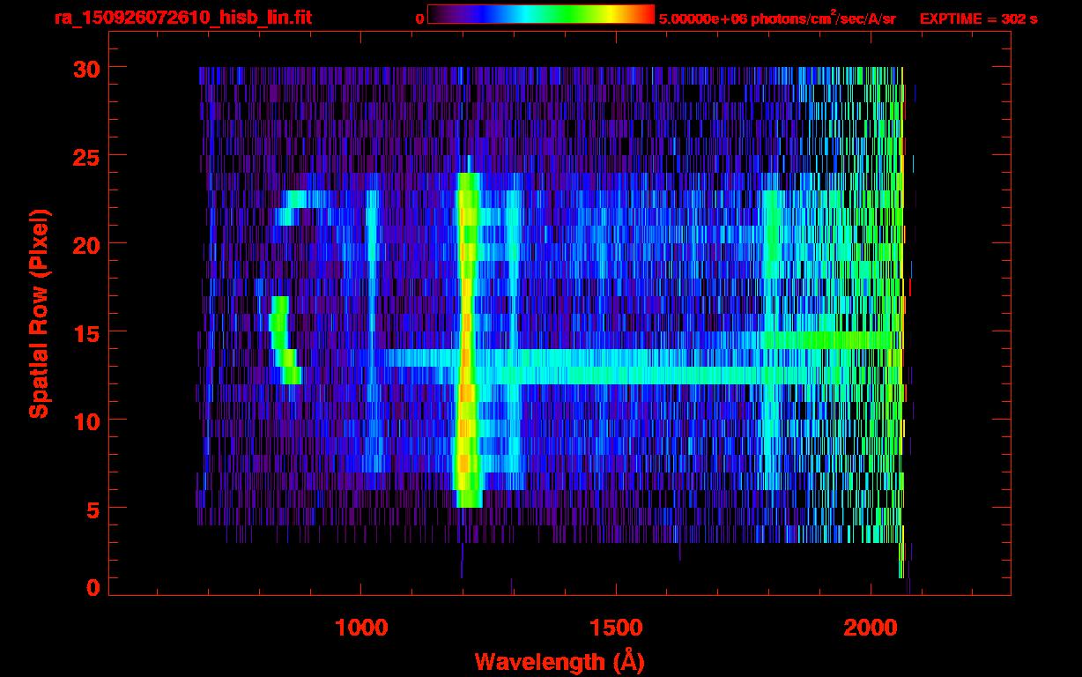Click the 10 spatial row tick label
Screen dimensions: 1082x677
click(86, 420)
